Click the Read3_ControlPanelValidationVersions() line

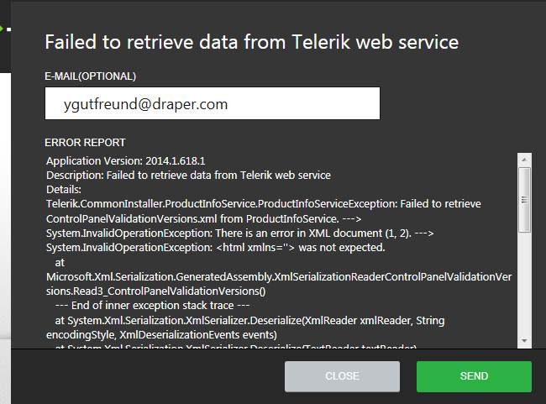point(156,291)
